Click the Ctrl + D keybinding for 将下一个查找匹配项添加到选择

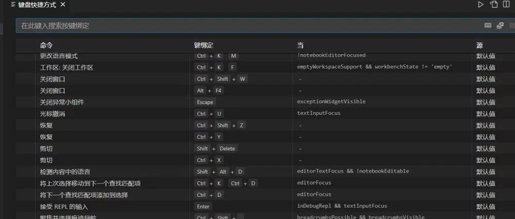click(x=209, y=195)
